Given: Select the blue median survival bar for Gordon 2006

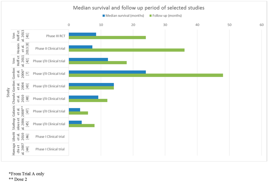Looking at the screenshot, I should (107, 72).
